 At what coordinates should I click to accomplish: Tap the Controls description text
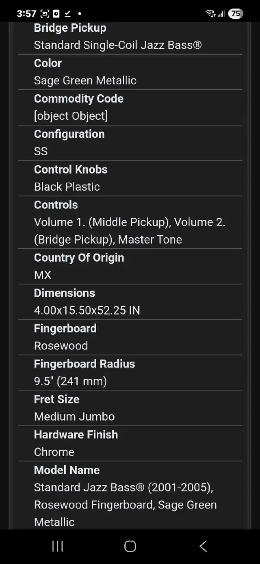click(x=130, y=231)
